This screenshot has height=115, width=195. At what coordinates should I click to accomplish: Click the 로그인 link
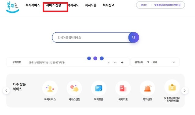pos(144,5)
